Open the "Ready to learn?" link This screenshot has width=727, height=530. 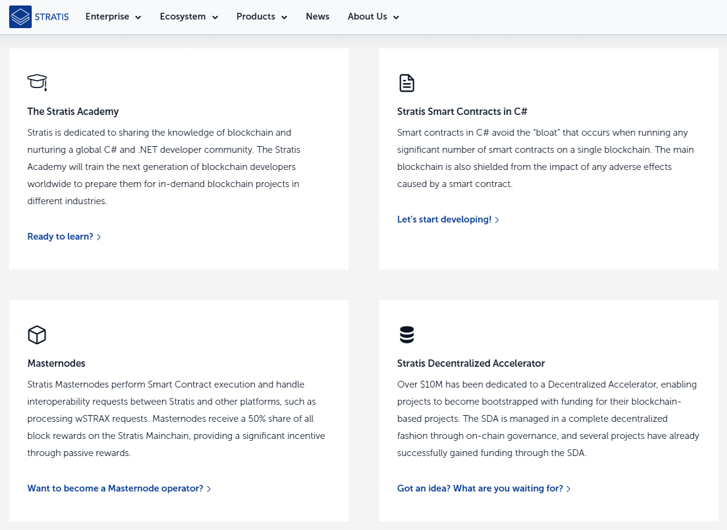[61, 237]
